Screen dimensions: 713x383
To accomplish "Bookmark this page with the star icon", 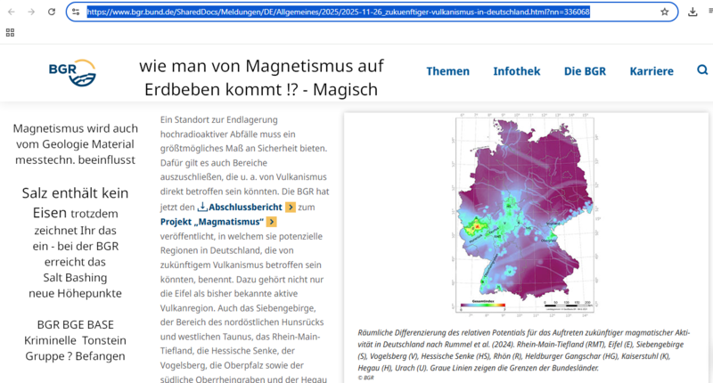I will pos(664,12).
